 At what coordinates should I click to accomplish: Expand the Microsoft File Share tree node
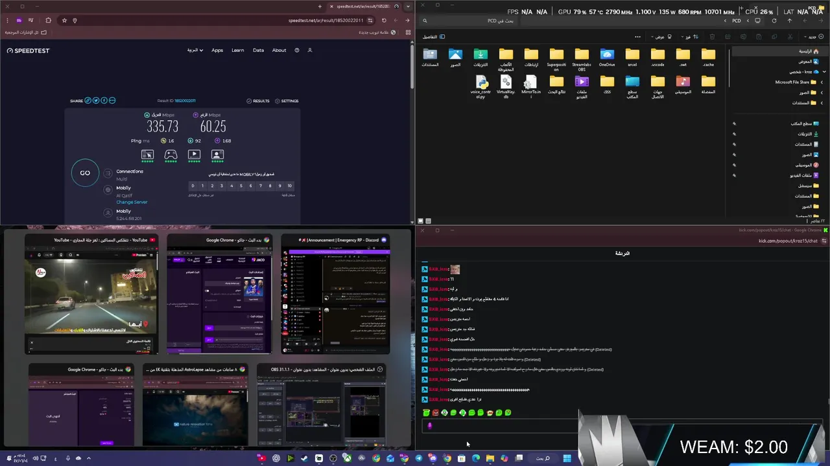tap(822, 82)
